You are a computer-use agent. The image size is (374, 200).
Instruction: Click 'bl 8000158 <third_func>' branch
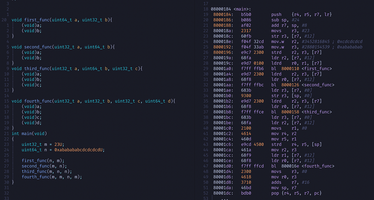[302, 112]
